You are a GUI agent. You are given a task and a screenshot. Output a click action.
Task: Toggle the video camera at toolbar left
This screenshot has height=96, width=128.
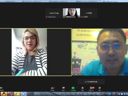click(x=1, y=88)
